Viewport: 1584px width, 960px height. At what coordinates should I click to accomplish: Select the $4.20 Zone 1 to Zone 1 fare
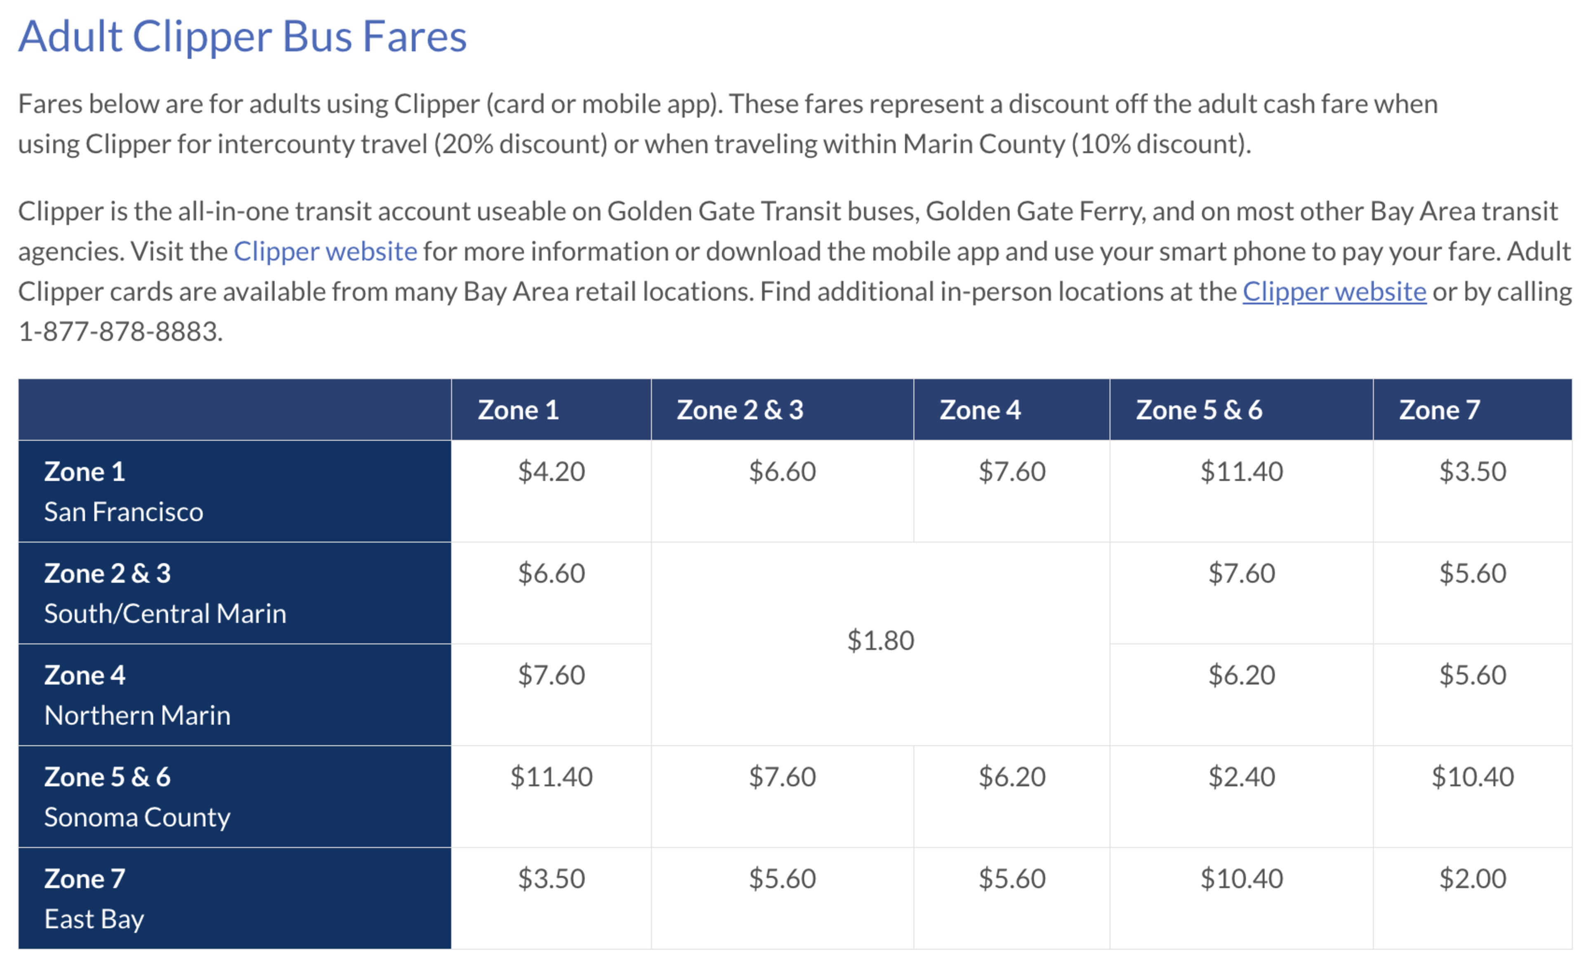point(551,472)
